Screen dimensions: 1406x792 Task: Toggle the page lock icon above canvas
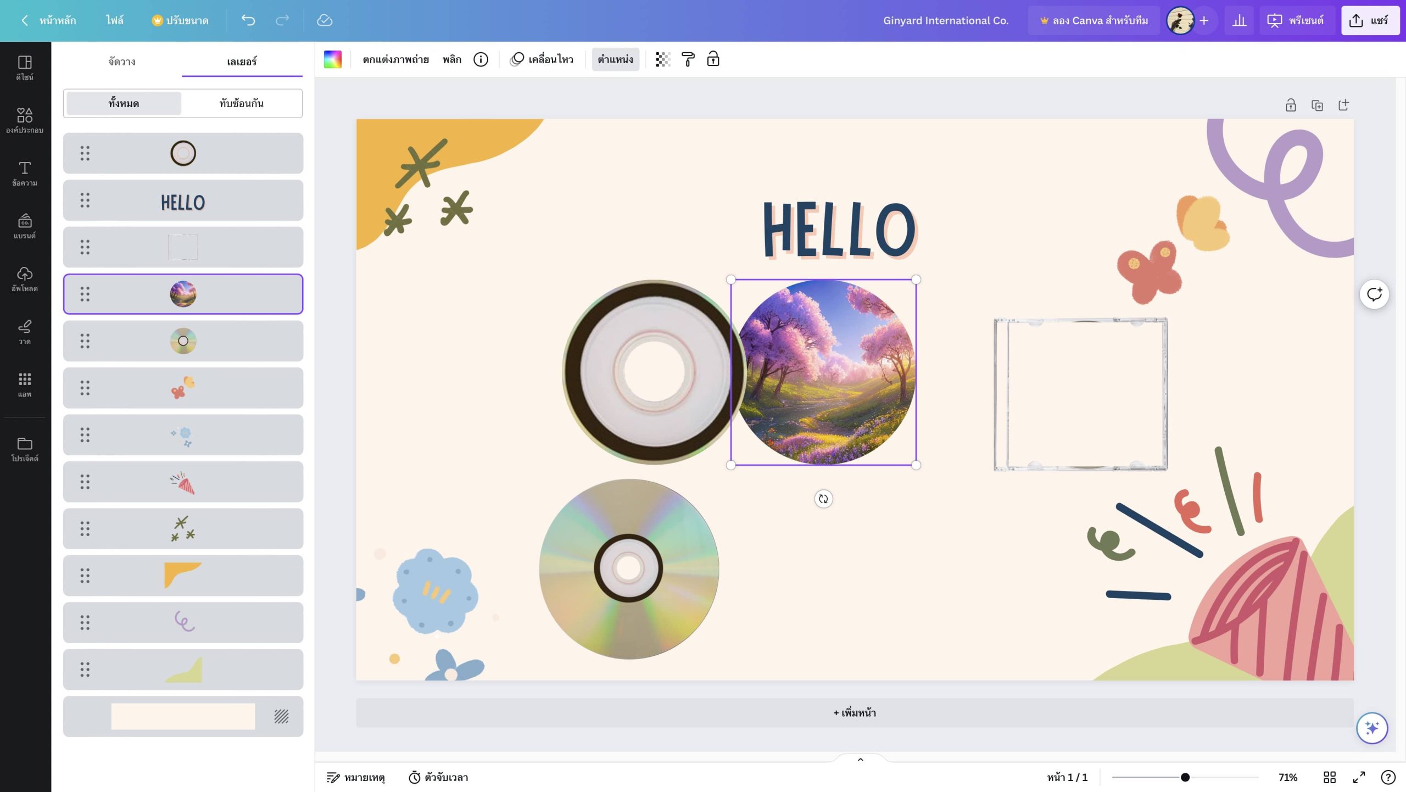1291,105
